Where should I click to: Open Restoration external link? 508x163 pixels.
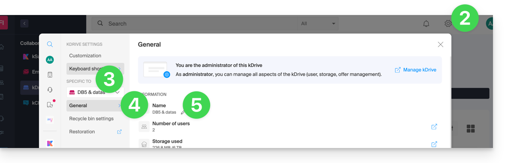point(119,132)
